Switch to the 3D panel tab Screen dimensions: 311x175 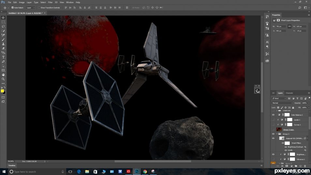click(273, 93)
